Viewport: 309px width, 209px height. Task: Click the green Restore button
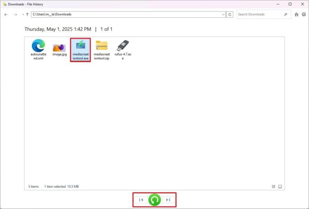point(154,200)
